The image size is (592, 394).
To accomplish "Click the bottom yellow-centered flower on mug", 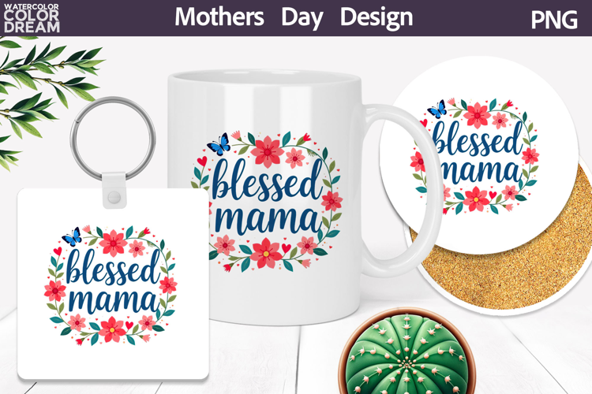I will tap(266, 254).
